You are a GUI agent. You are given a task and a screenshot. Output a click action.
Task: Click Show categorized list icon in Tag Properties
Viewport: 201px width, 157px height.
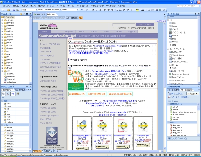pos(4,94)
